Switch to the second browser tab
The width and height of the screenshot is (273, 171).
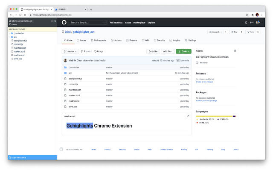tap(70, 9)
